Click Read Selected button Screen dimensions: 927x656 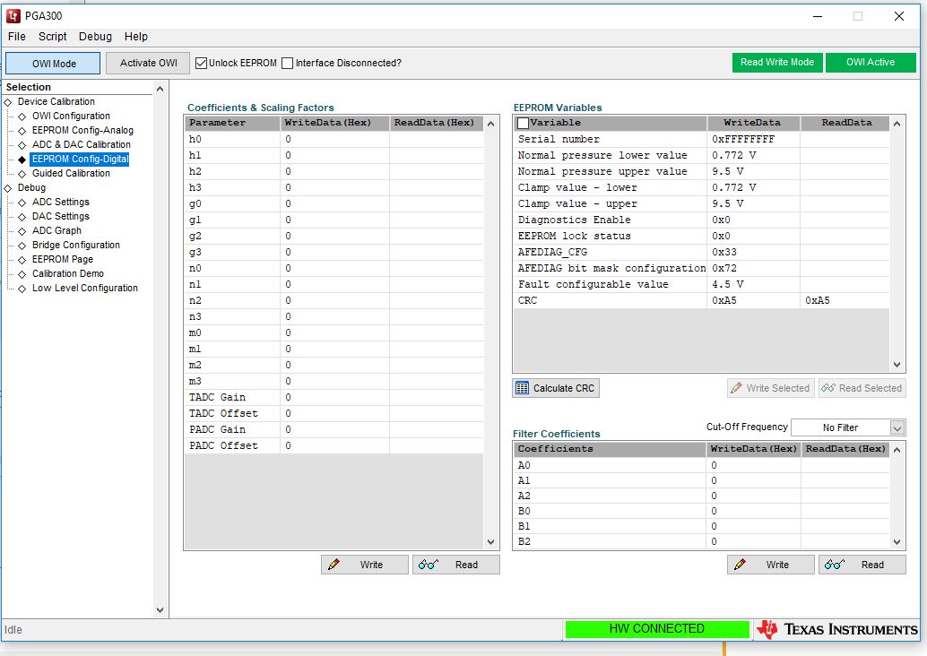(862, 388)
